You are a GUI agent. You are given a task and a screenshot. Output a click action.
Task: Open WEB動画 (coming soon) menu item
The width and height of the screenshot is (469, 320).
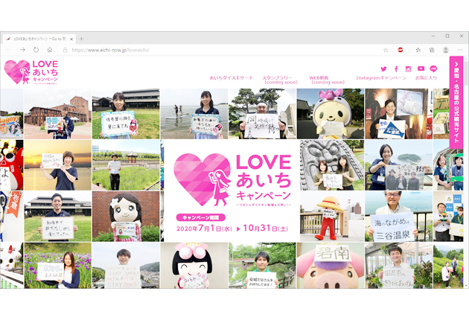coord(328,80)
